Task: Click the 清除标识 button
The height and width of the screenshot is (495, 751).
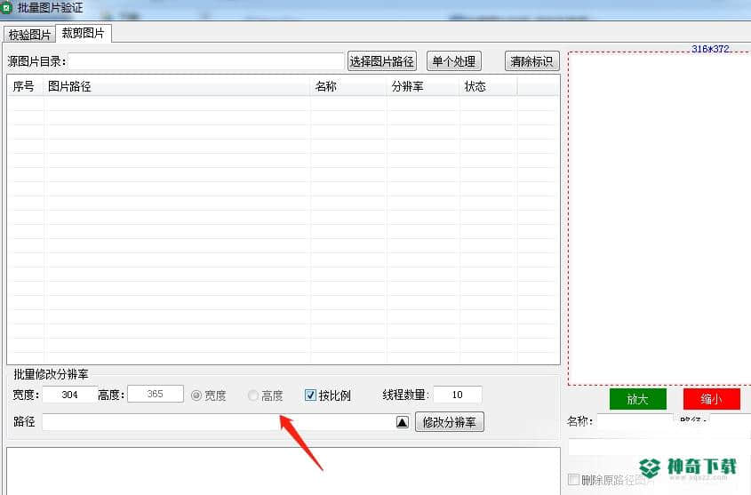Action: pos(531,61)
